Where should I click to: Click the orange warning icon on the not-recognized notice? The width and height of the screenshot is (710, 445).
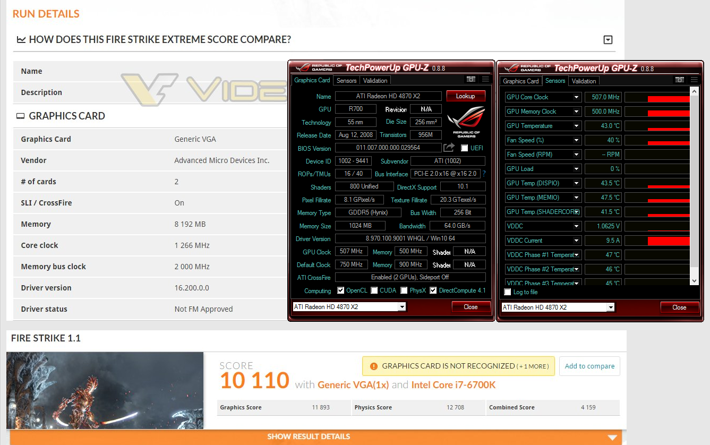click(373, 366)
